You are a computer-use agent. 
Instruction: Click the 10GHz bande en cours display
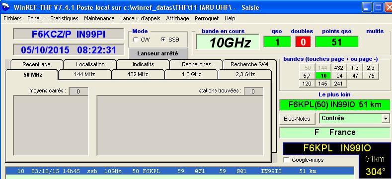pos(228,42)
